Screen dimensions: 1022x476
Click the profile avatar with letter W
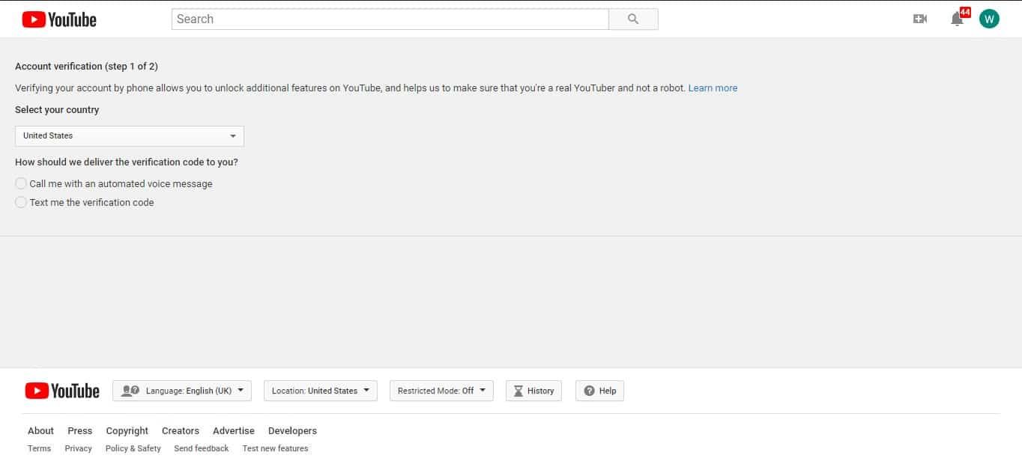coord(989,19)
